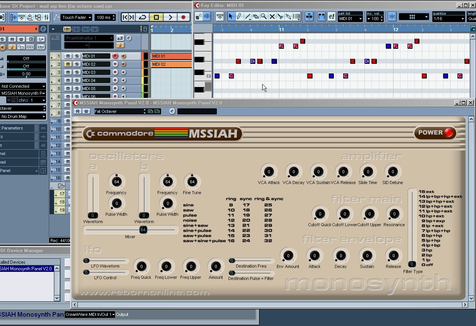The height and width of the screenshot is (326, 476).
Task: Open the part list dropdown showing MIDI 01
Action: coord(350,19)
